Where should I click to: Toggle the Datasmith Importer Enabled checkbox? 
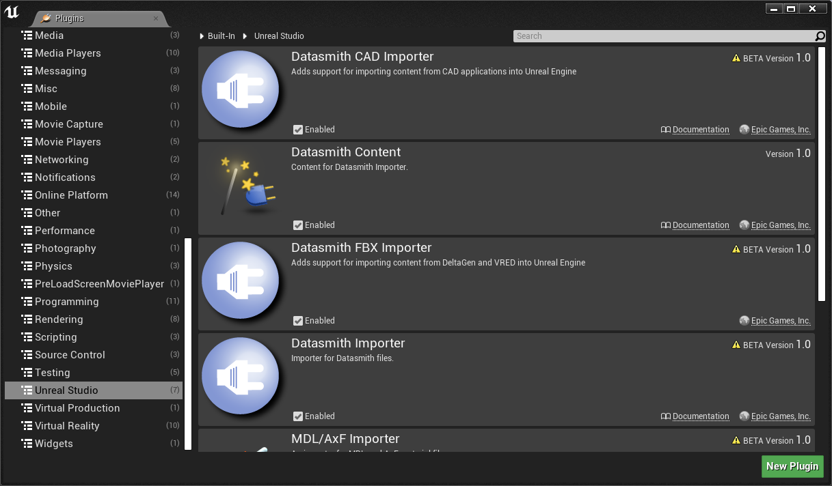[298, 416]
